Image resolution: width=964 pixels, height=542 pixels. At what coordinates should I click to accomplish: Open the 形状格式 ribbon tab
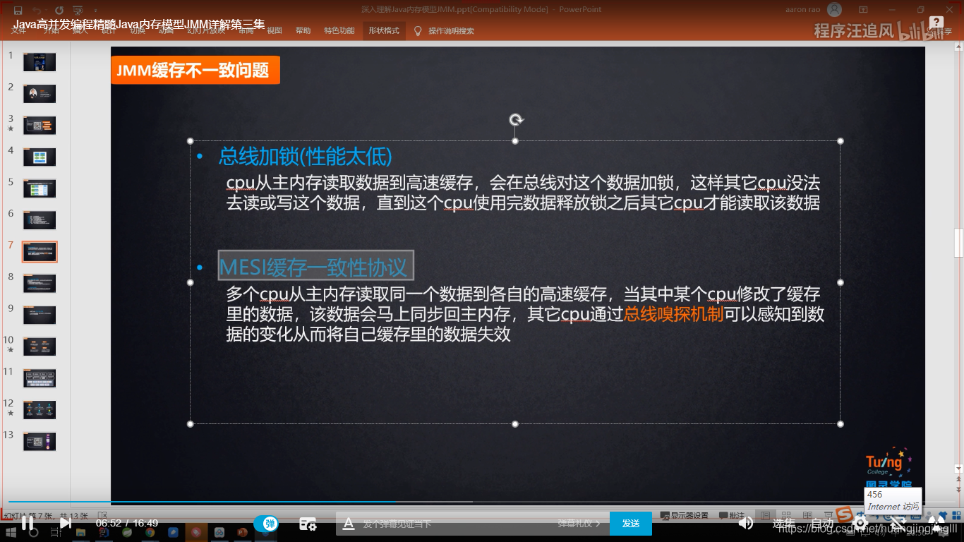[x=384, y=30]
